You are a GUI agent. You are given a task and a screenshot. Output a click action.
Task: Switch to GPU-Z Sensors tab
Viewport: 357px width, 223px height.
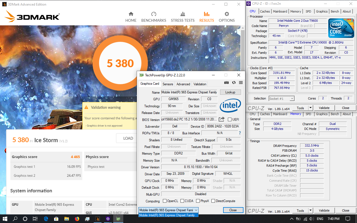[x=168, y=84]
